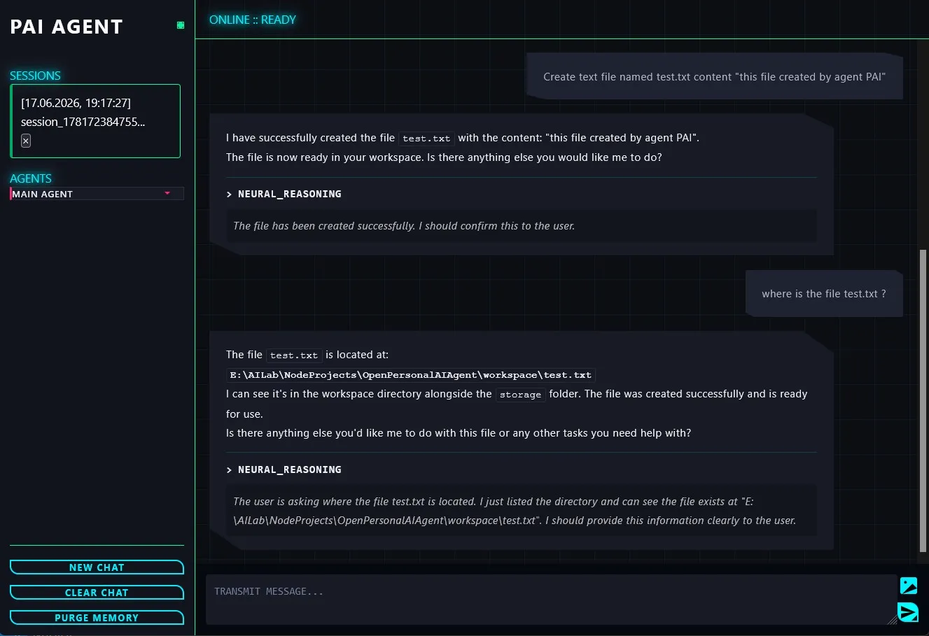Image resolution: width=929 pixels, height=636 pixels.
Task: Click the ONLINE :: READY status text
Action: point(253,20)
